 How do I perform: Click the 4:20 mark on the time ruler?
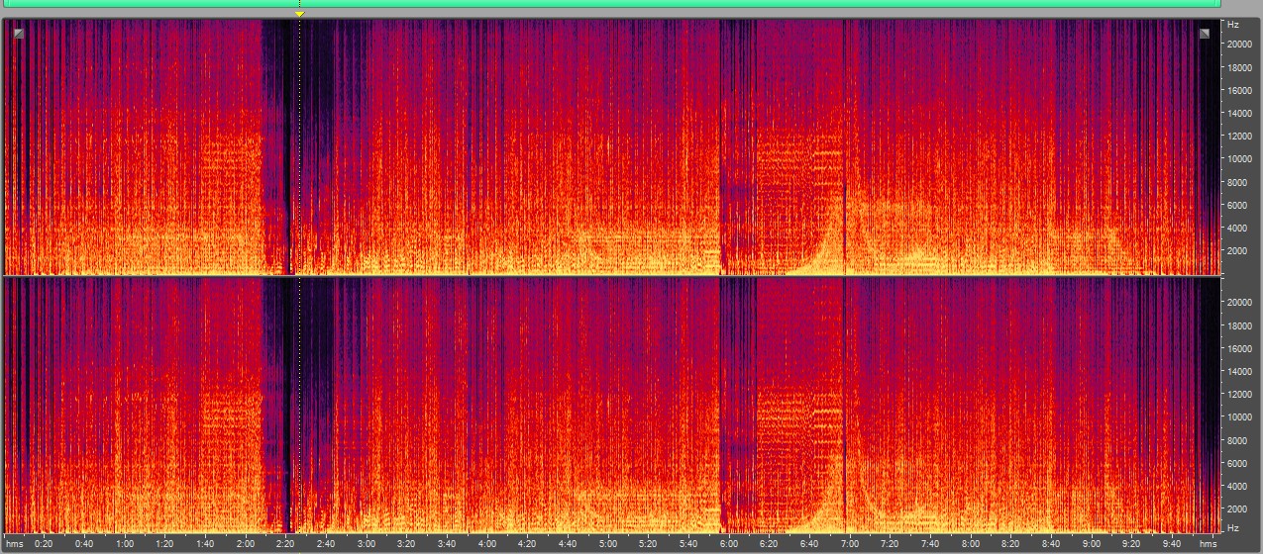pos(527,544)
